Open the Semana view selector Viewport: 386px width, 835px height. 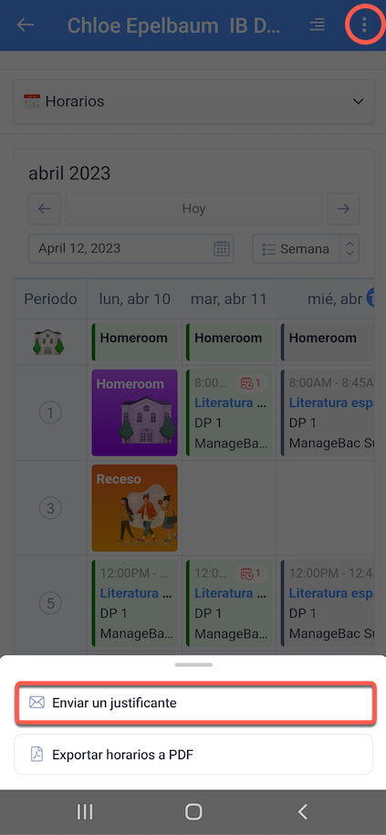(x=296, y=249)
